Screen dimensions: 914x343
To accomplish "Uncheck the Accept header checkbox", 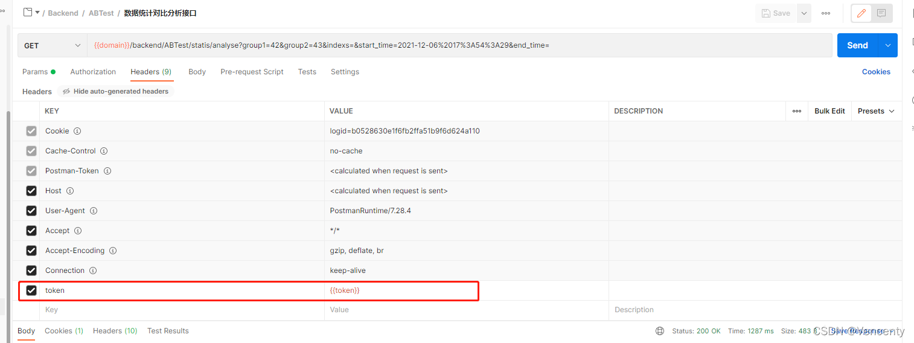I will click(x=31, y=231).
